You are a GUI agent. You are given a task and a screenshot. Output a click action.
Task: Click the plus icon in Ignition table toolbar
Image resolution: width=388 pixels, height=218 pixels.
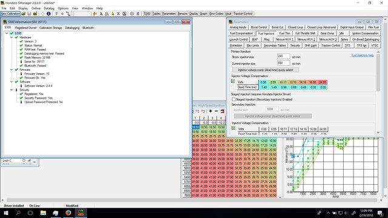(210, 111)
